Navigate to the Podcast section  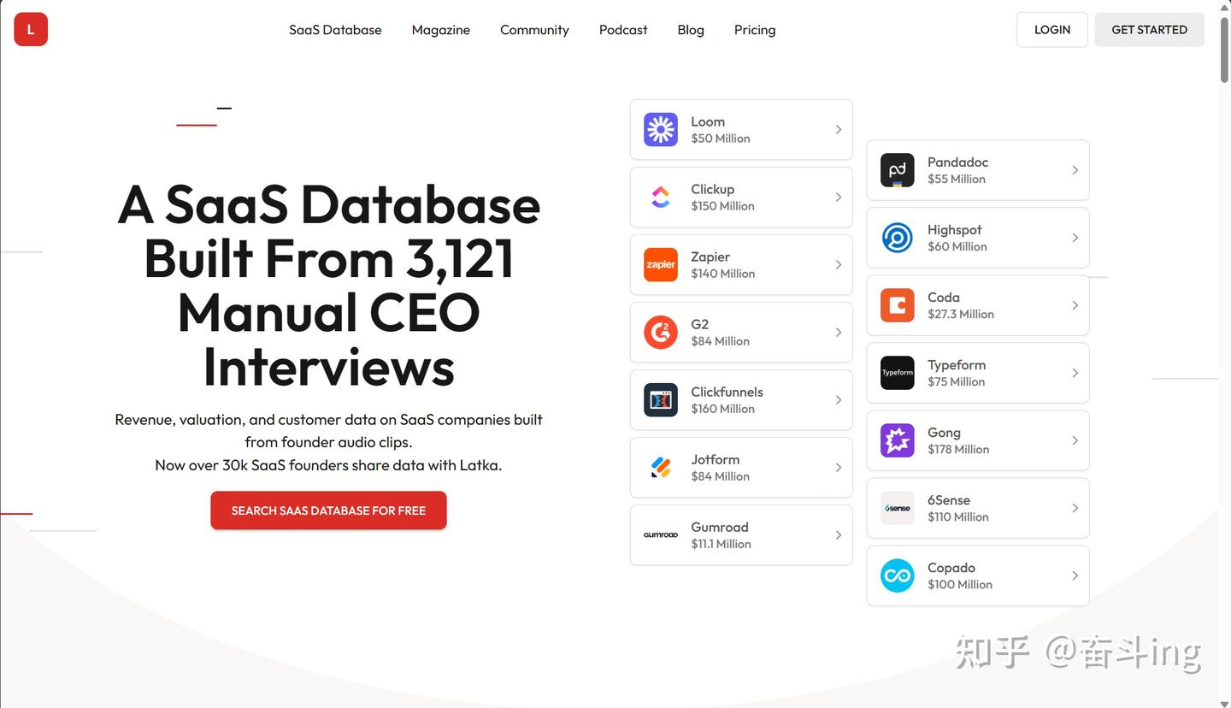623,30
